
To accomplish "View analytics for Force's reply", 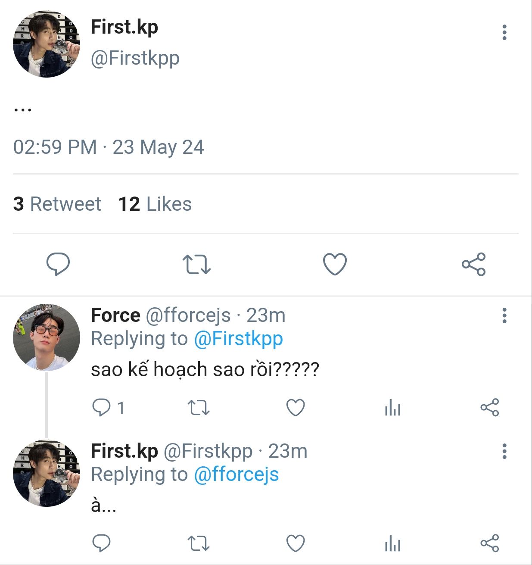I will coord(392,407).
